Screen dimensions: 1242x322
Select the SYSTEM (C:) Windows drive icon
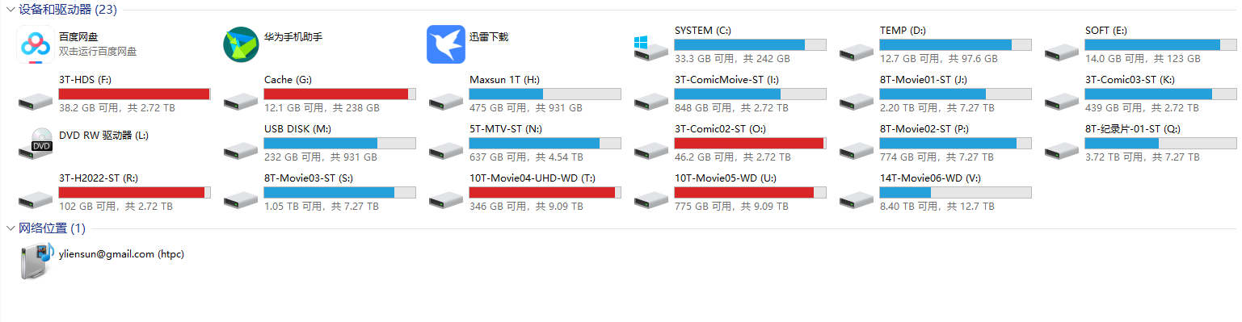(651, 48)
